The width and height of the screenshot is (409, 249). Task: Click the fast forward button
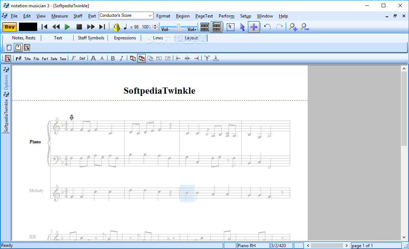90,27
